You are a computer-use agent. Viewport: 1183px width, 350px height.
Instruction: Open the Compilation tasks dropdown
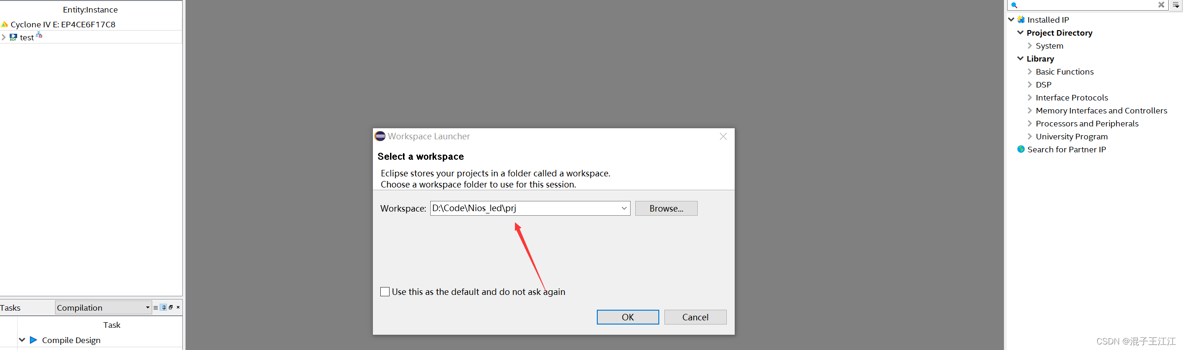tap(104, 307)
